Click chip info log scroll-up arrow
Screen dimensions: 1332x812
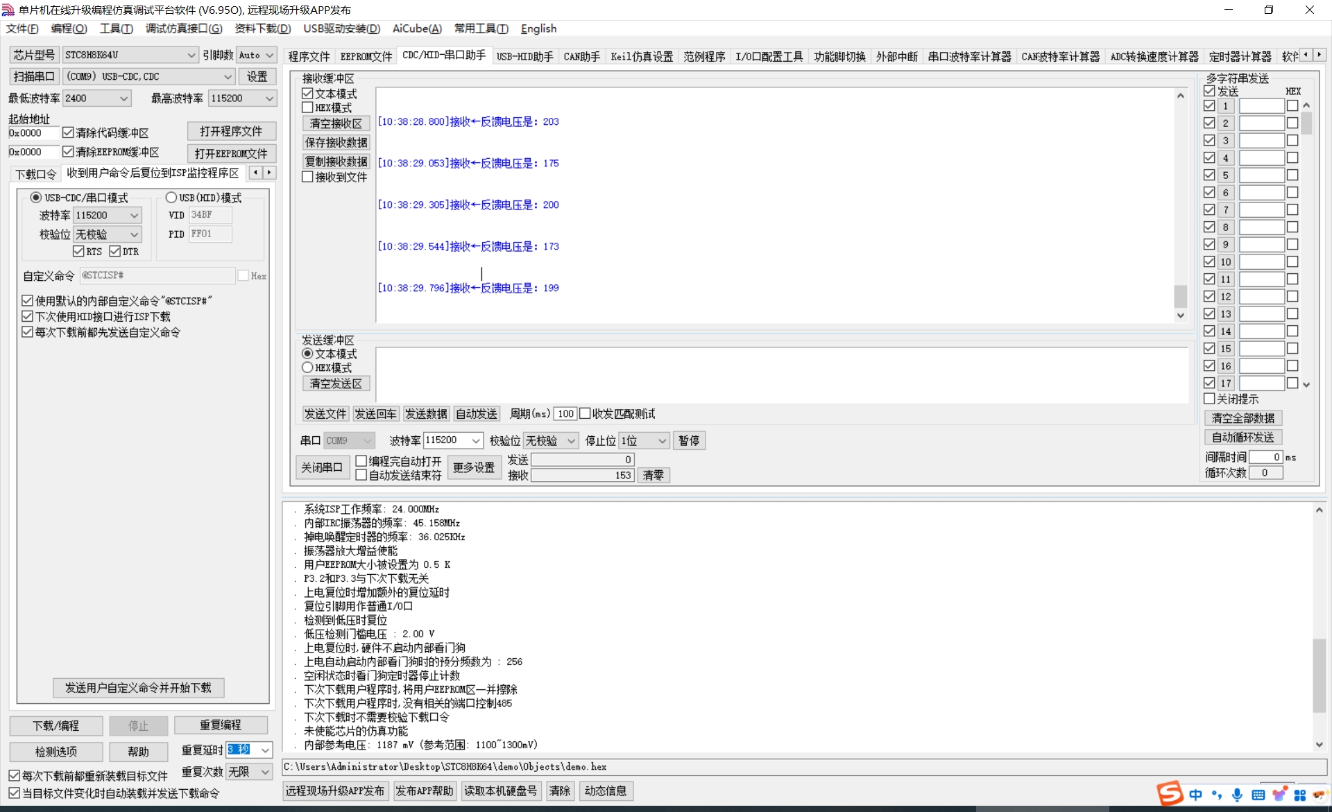point(1319,510)
